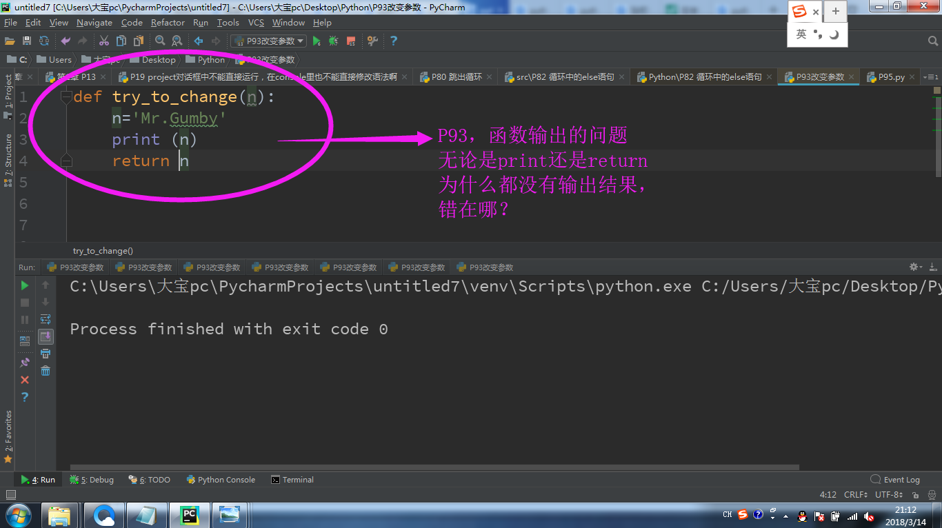This screenshot has width=942, height=528.
Task: Open the Refactor menu
Action: click(x=168, y=23)
